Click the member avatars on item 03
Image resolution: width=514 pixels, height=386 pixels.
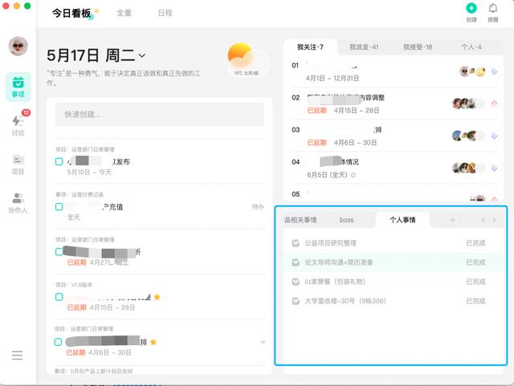[468, 136]
